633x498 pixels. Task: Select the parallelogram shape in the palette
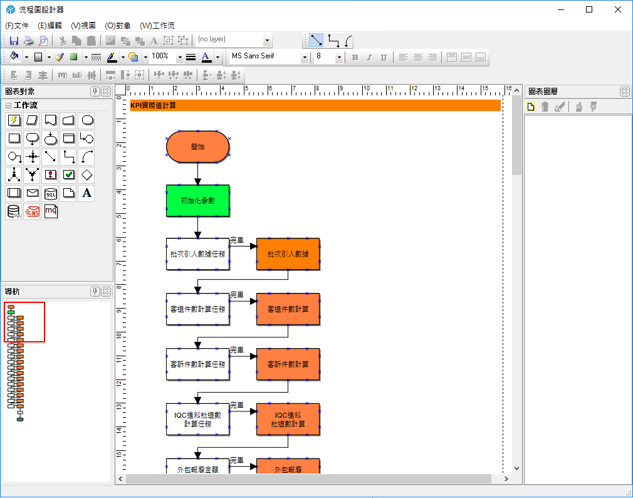33,120
